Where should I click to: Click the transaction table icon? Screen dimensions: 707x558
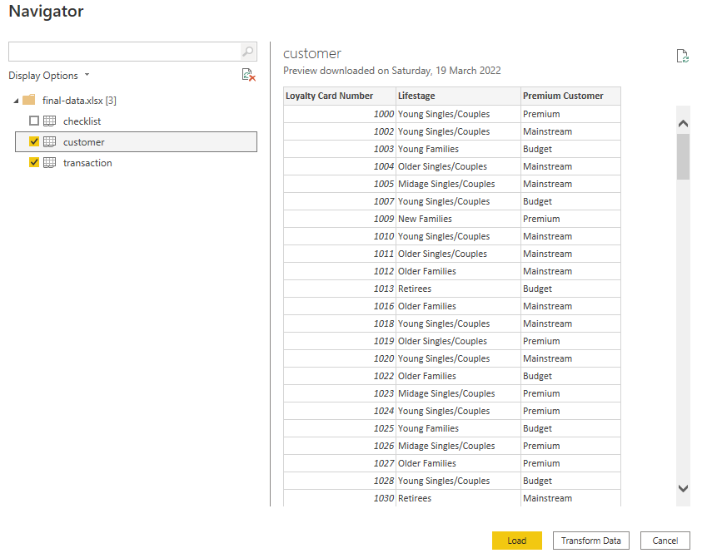[x=50, y=163]
